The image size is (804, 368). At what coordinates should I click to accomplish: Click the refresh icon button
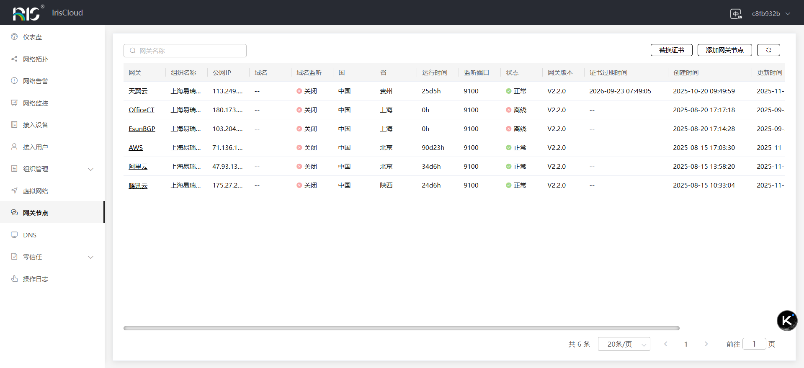[x=768, y=50]
